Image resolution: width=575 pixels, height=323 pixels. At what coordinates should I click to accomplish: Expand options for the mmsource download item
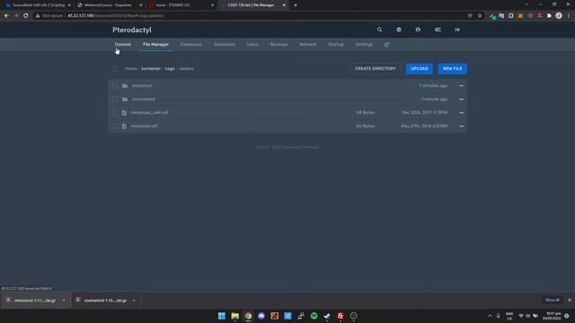coord(64,301)
